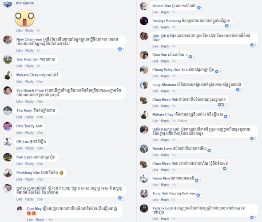
Task: Reply to Tha Raen's comment
Action: coord(29,117)
